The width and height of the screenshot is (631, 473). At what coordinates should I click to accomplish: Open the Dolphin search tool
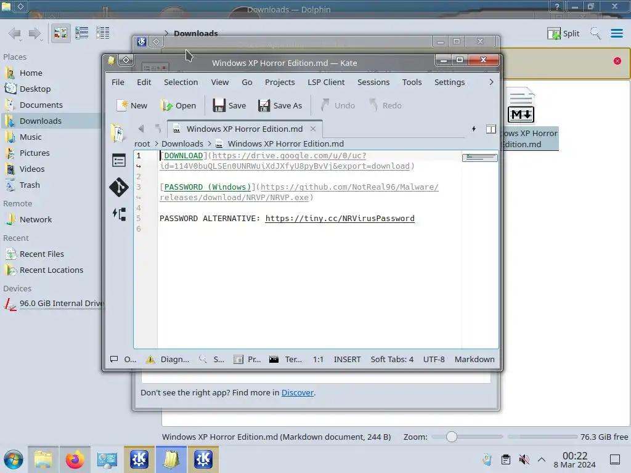click(x=595, y=33)
